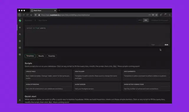Open the Auth users sidebar icon

click(20, 34)
